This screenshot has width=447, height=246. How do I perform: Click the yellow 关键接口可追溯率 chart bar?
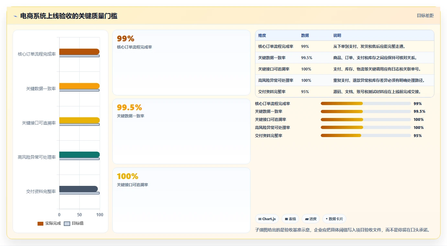click(x=79, y=120)
